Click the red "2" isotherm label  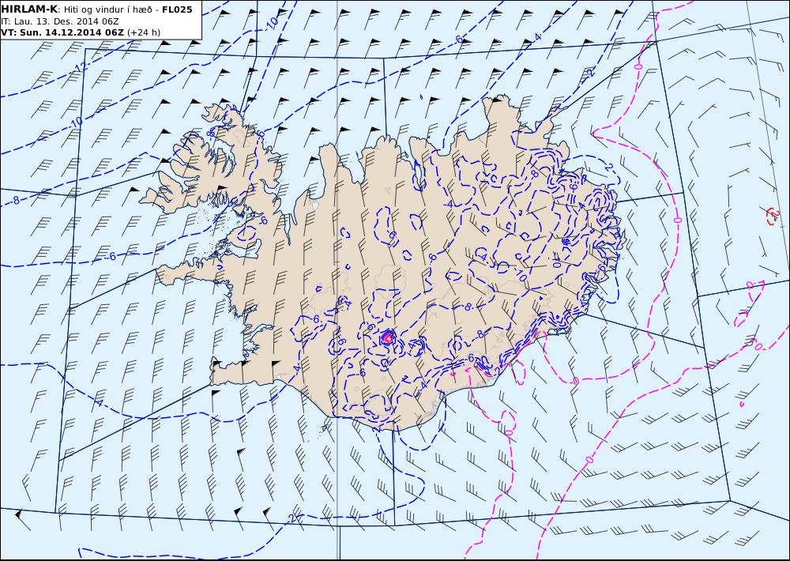pyautogui.click(x=774, y=216)
